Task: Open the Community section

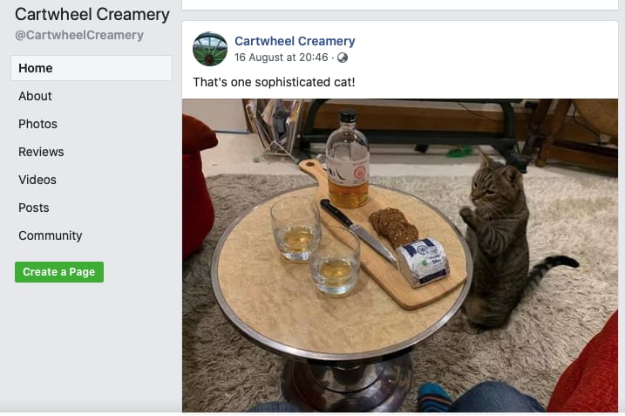Action: coord(51,235)
